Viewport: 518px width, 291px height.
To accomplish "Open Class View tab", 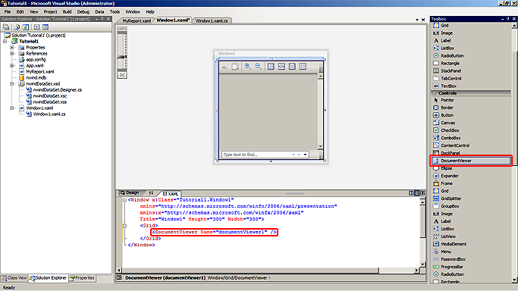I will [14, 278].
